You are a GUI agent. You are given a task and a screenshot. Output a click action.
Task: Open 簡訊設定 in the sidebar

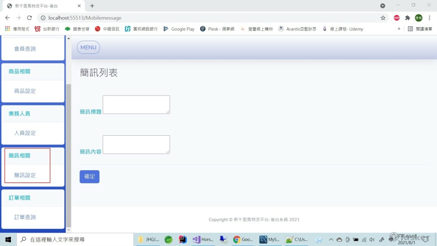pyautogui.click(x=25, y=176)
